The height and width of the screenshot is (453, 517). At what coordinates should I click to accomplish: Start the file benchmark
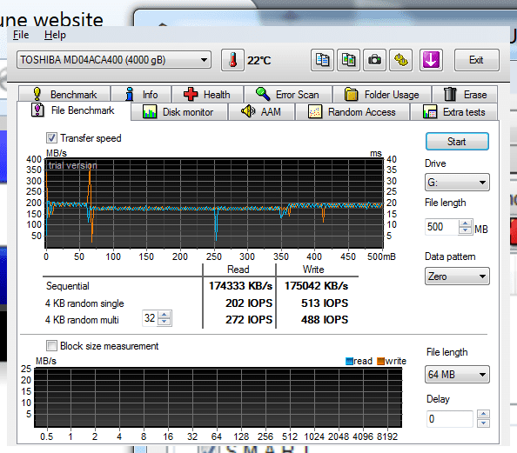click(457, 142)
